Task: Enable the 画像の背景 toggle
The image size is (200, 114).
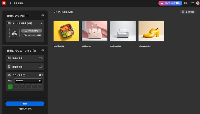Action: click(x=41, y=67)
